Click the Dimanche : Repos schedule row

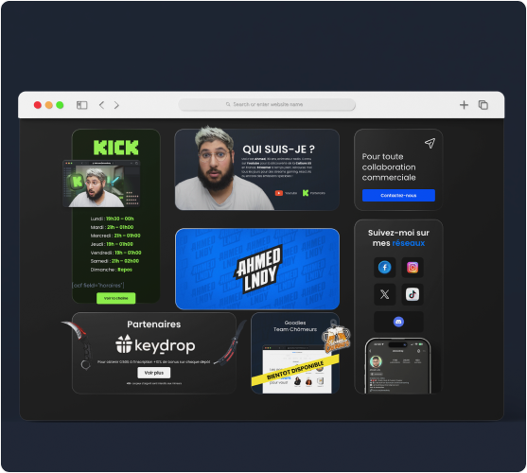tap(112, 270)
